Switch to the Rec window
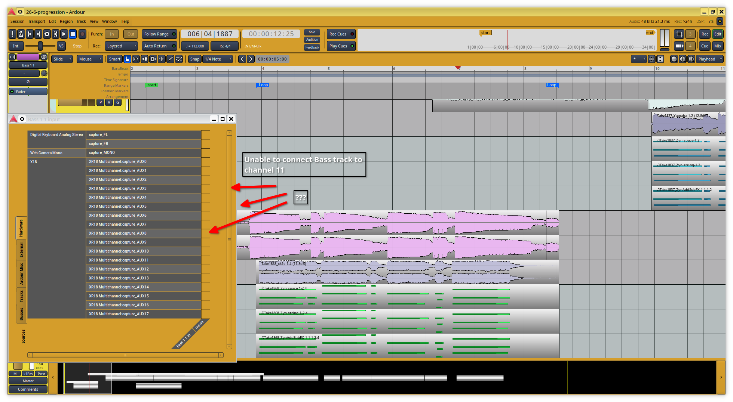 pos(705,34)
